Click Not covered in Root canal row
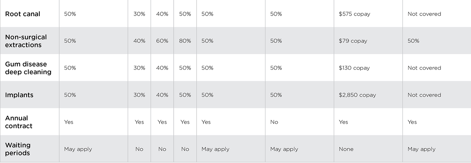This screenshot has height=163, width=471. point(424,14)
